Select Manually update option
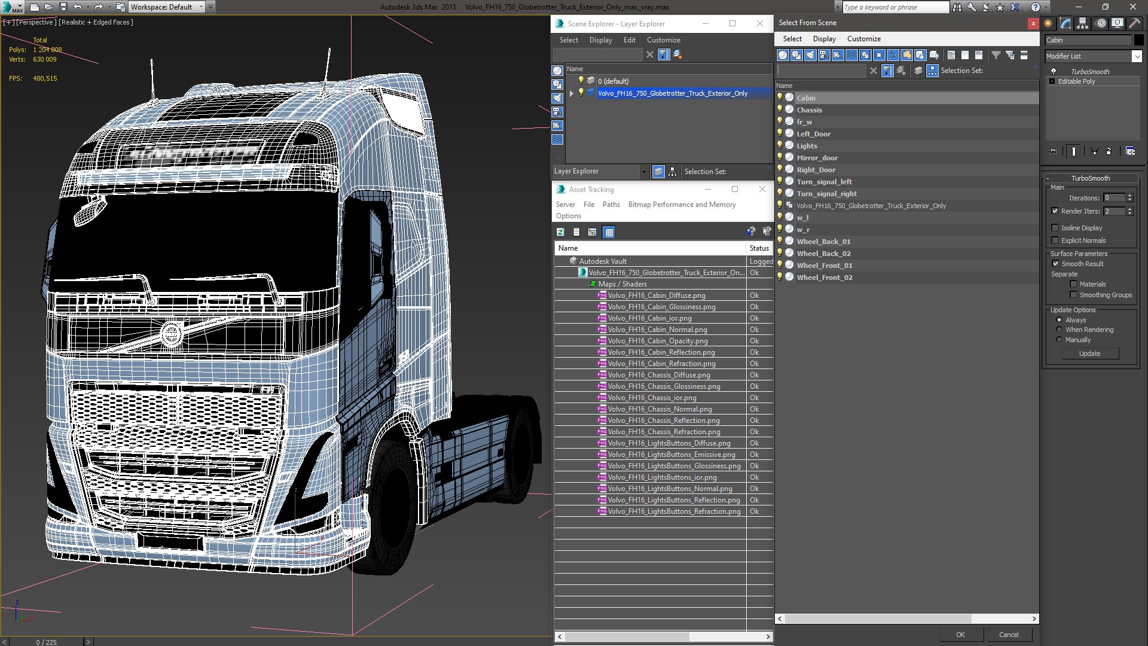Image resolution: width=1148 pixels, height=646 pixels. (1059, 340)
